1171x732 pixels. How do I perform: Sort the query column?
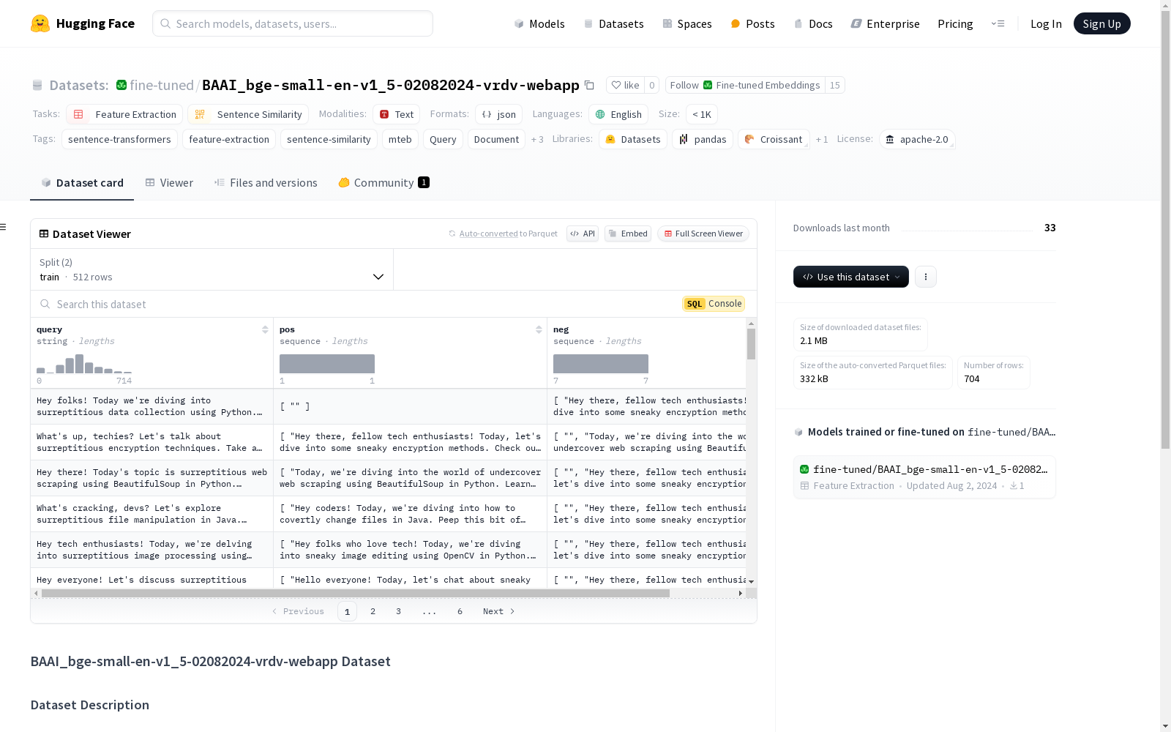click(265, 329)
